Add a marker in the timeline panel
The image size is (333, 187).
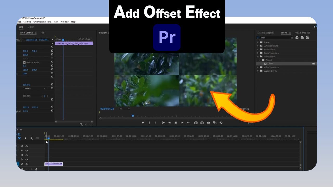(25, 138)
